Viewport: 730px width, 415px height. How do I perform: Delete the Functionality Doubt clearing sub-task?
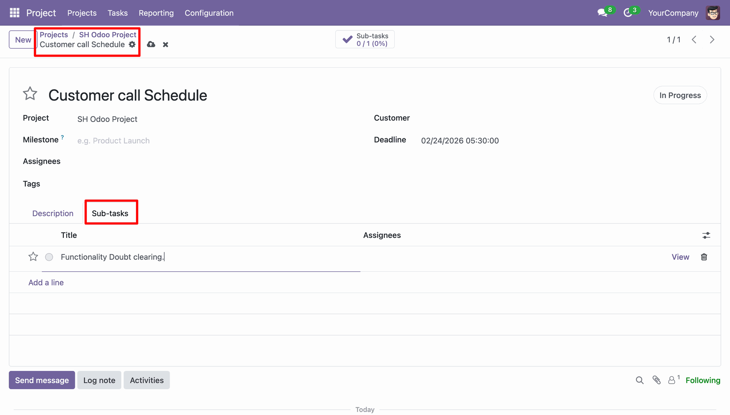(704, 257)
